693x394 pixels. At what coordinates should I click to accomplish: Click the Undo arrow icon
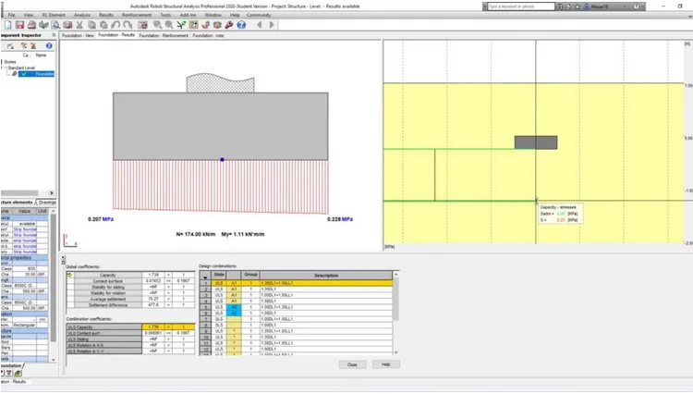115,25
